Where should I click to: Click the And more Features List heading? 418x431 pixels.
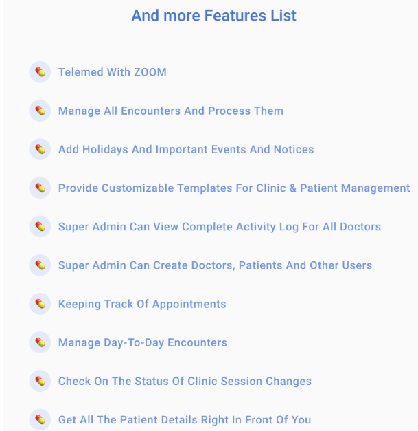214,15
